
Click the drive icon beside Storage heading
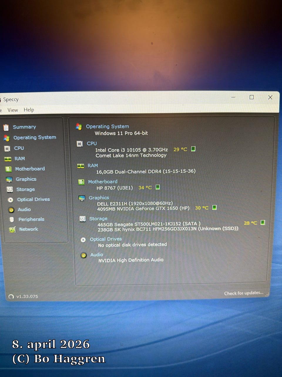pyautogui.click(x=83, y=219)
